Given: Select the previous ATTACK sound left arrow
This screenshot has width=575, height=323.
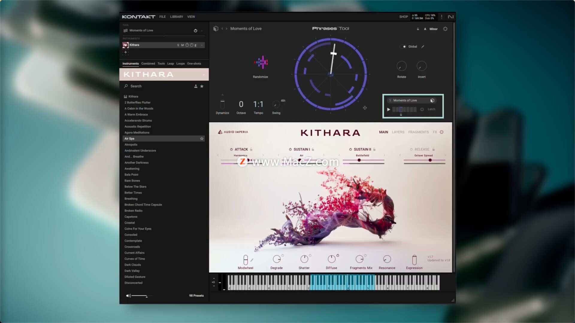Looking at the screenshot, I should [218, 155].
